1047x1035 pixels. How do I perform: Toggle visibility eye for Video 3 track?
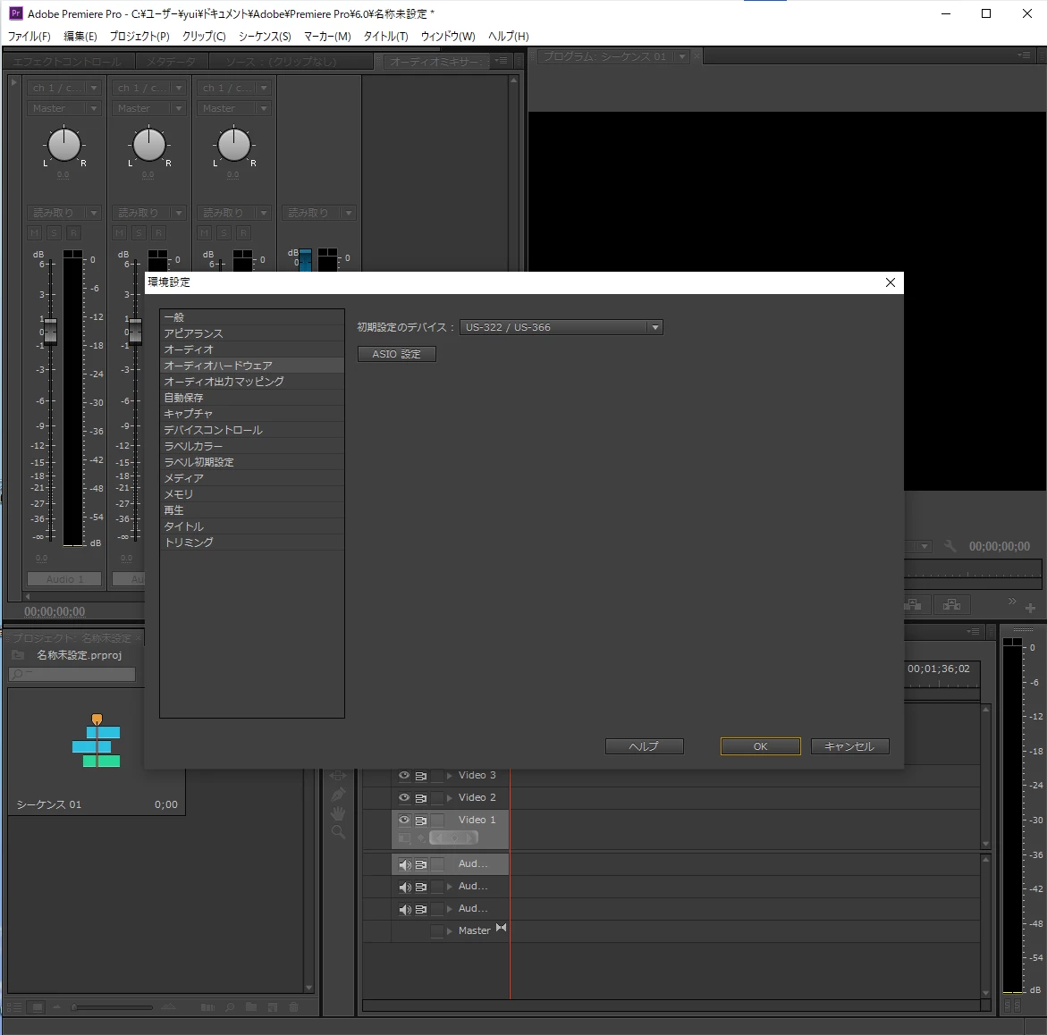pos(404,776)
